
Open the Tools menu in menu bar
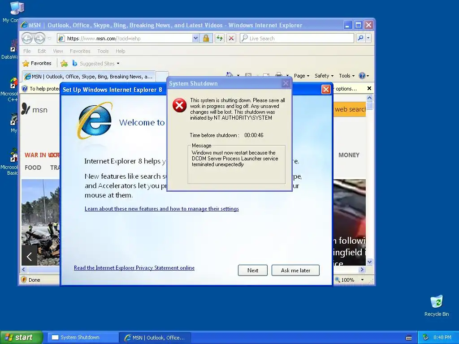click(103, 51)
